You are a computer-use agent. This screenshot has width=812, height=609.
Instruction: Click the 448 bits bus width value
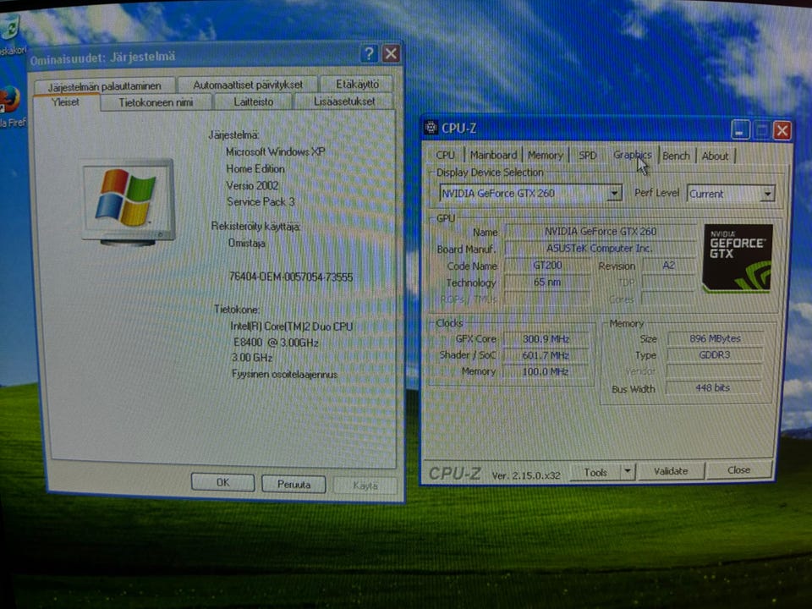713,387
